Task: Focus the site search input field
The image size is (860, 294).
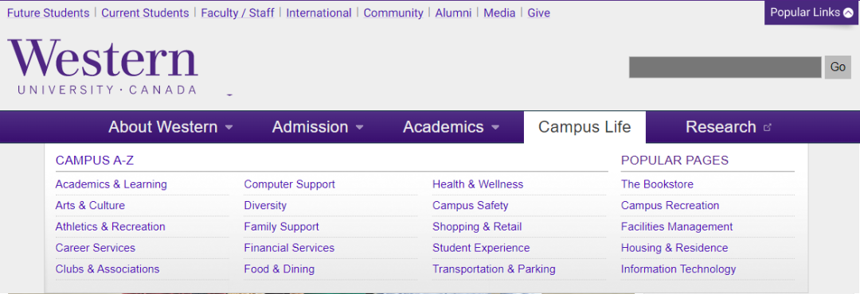Action: (x=725, y=67)
